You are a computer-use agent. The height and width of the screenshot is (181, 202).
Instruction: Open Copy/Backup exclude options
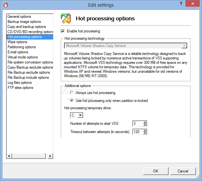tap(30, 67)
